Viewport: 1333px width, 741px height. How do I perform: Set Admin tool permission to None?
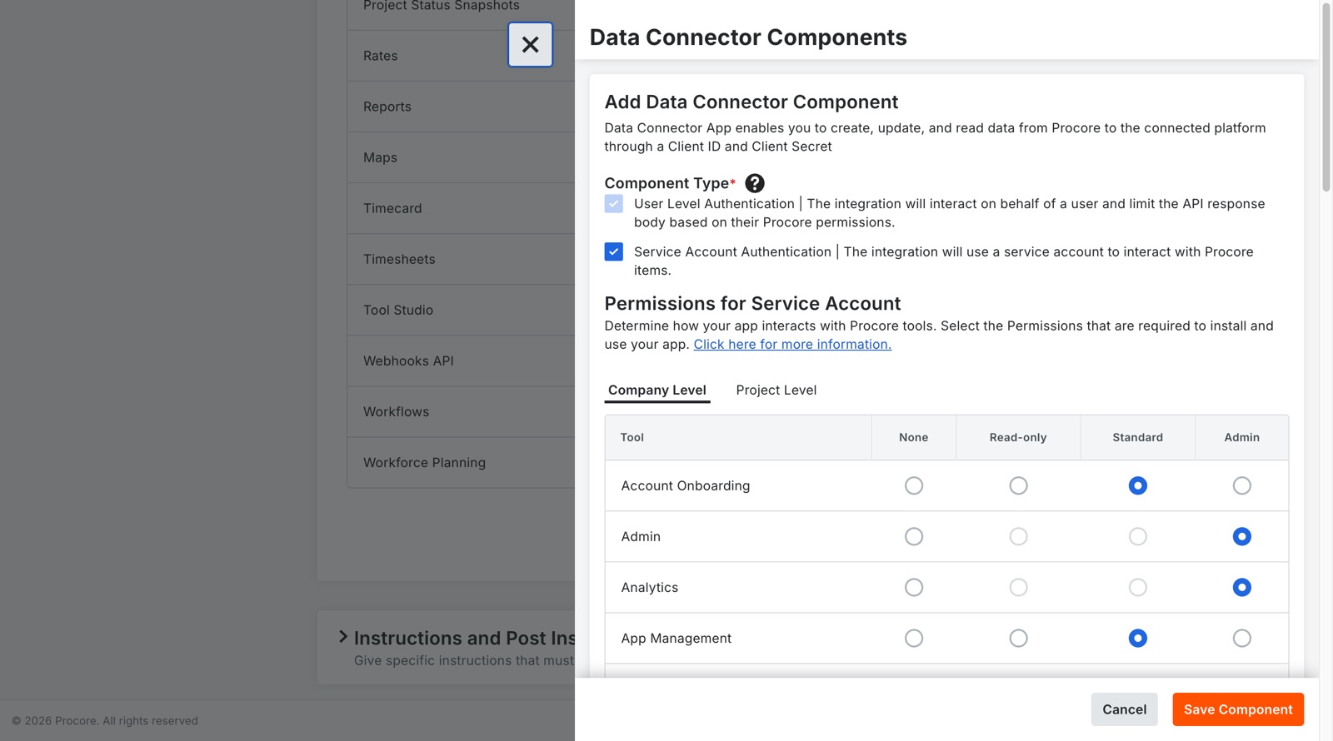tap(914, 536)
